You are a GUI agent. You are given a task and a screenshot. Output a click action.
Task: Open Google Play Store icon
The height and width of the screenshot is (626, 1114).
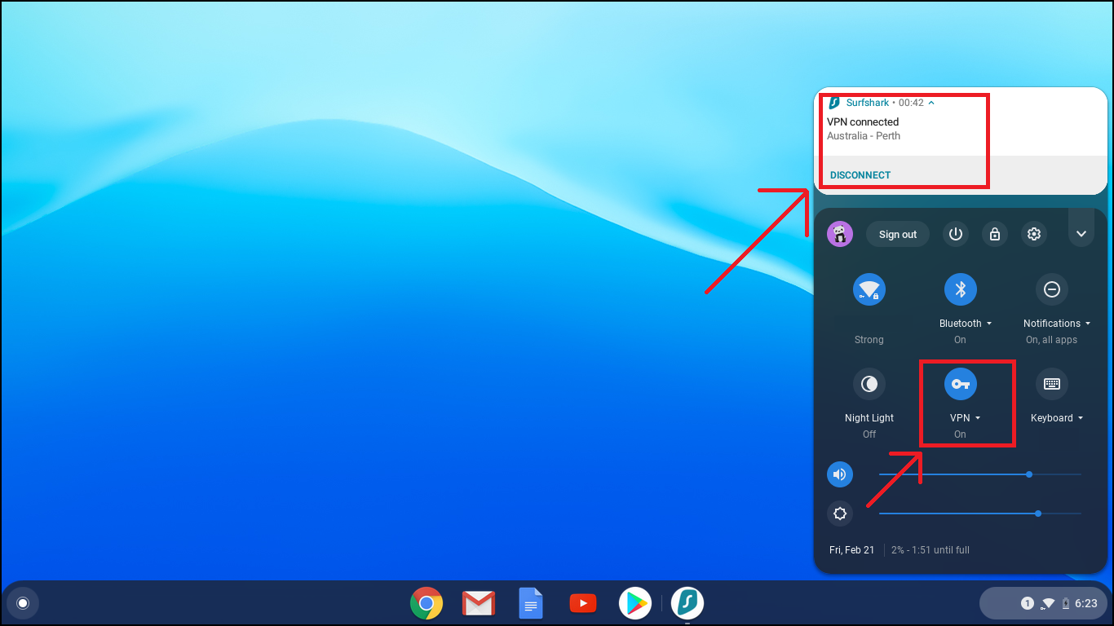[634, 603]
